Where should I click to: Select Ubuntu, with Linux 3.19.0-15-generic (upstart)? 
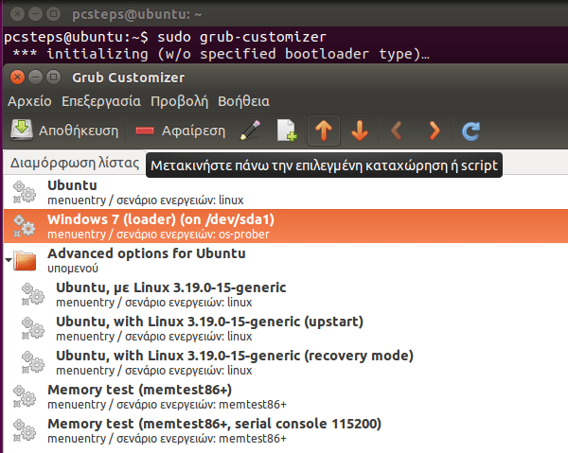click(210, 322)
